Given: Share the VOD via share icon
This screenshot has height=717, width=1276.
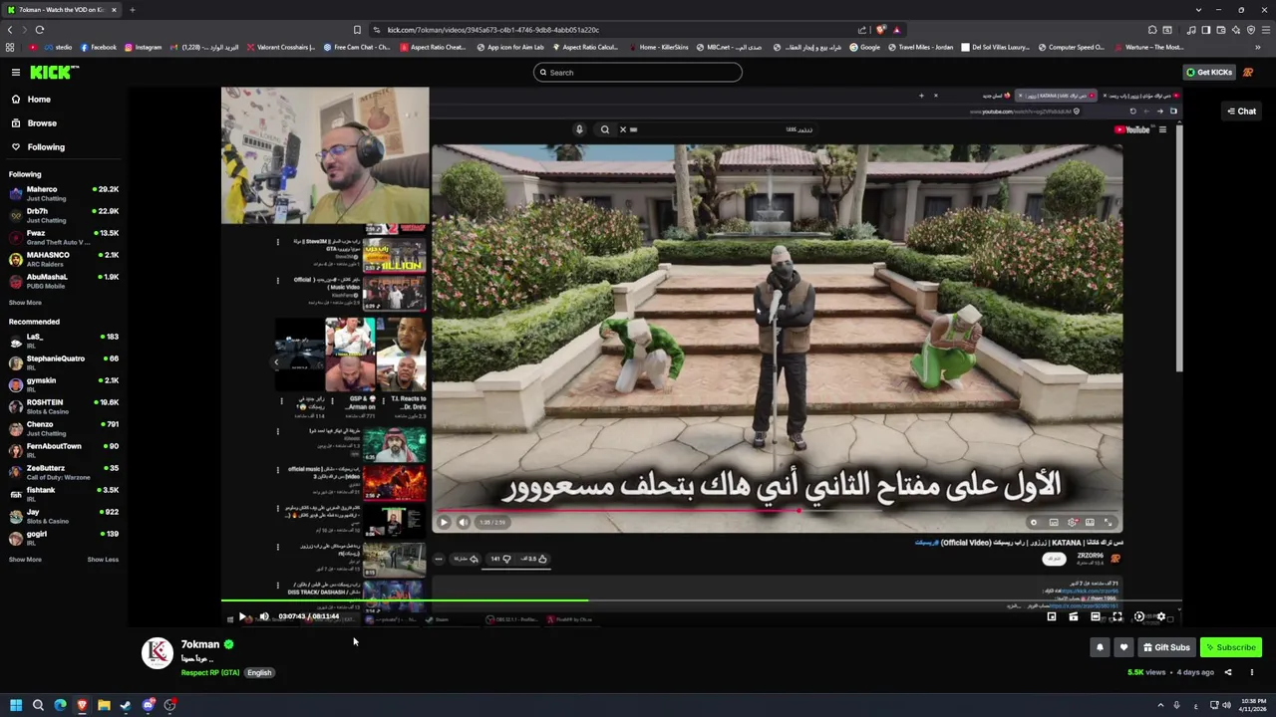Looking at the screenshot, I should (x=1228, y=672).
